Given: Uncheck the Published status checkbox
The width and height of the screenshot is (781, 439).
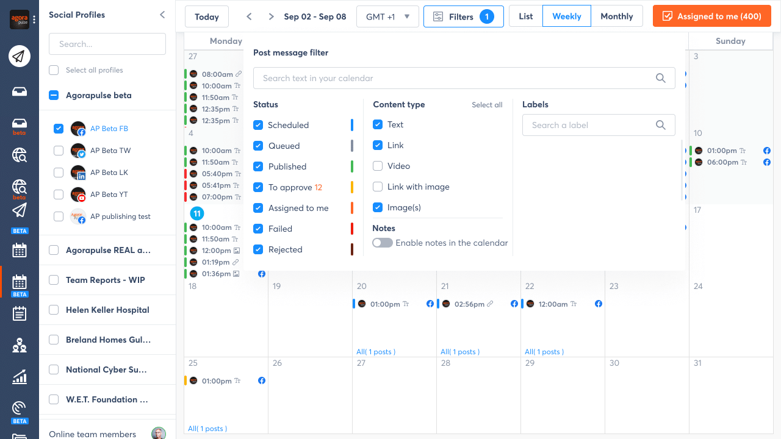Looking at the screenshot, I should coord(258,166).
